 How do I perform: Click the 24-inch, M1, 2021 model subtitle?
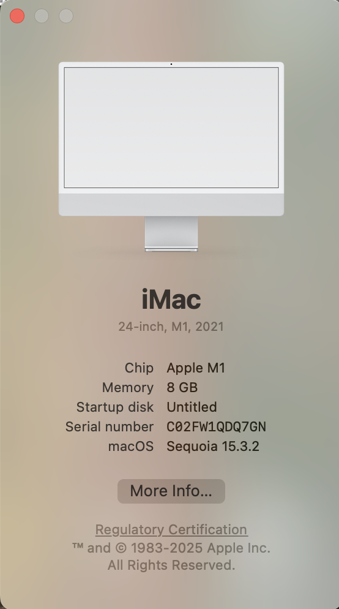point(171,326)
